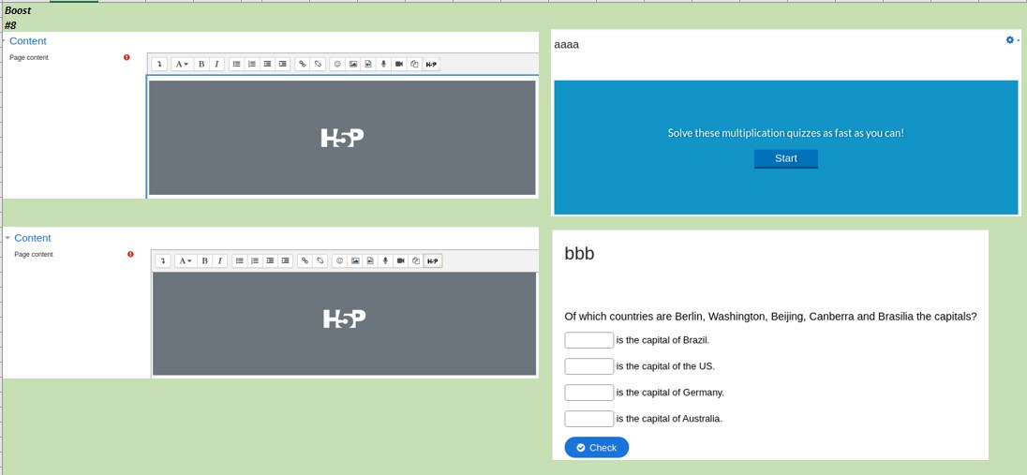Image resolution: width=1027 pixels, height=475 pixels.
Task: Toggle Bold in the editor beside the bbb preview
Action: pyautogui.click(x=204, y=260)
